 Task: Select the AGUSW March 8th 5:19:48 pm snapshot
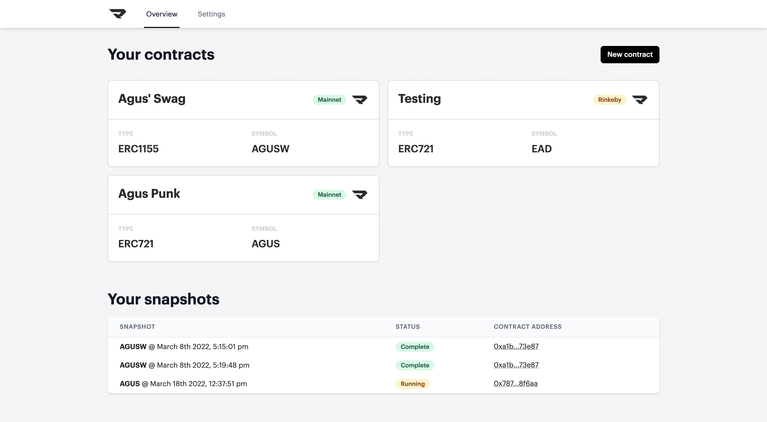tap(185, 365)
